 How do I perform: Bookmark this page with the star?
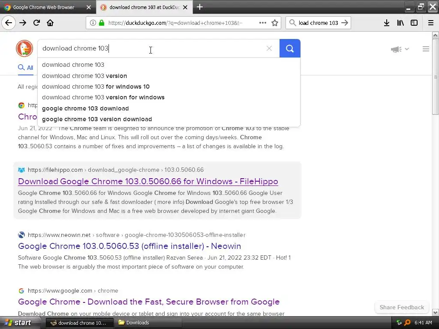(275, 23)
